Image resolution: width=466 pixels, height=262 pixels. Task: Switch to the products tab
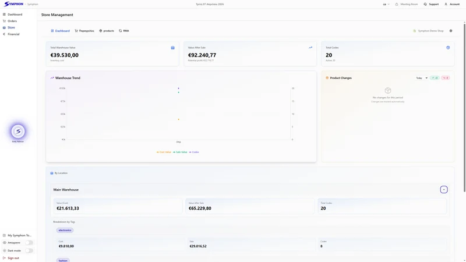(x=107, y=31)
